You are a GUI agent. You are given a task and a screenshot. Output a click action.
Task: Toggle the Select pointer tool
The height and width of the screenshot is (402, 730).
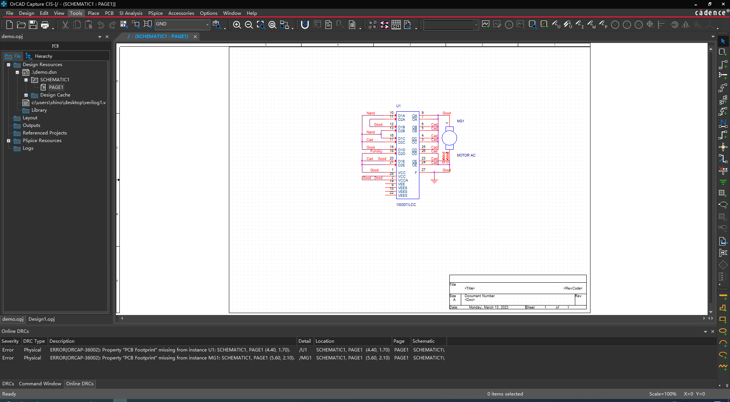[x=723, y=41]
